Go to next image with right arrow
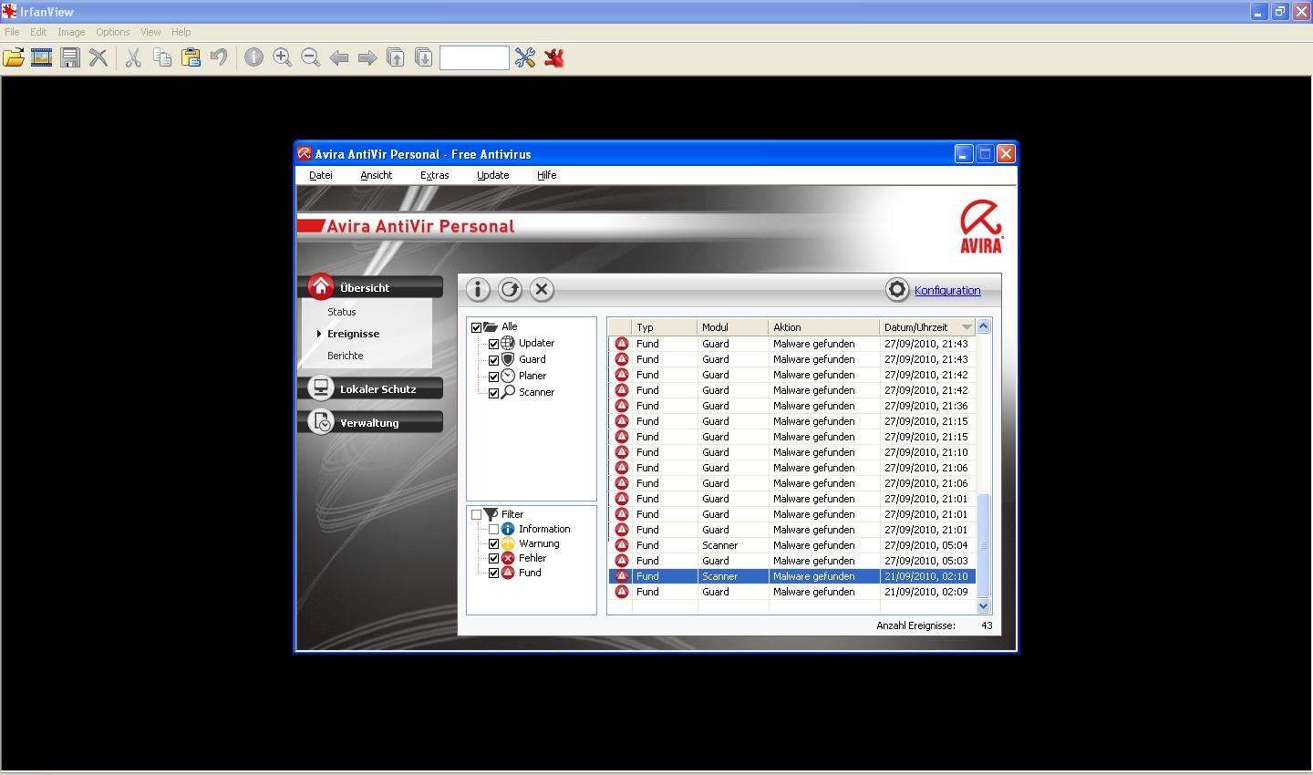 (x=367, y=58)
